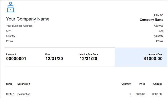The image size is (168, 98).
Task: Click the 'BILL TO:' label
Action: tap(159, 15)
